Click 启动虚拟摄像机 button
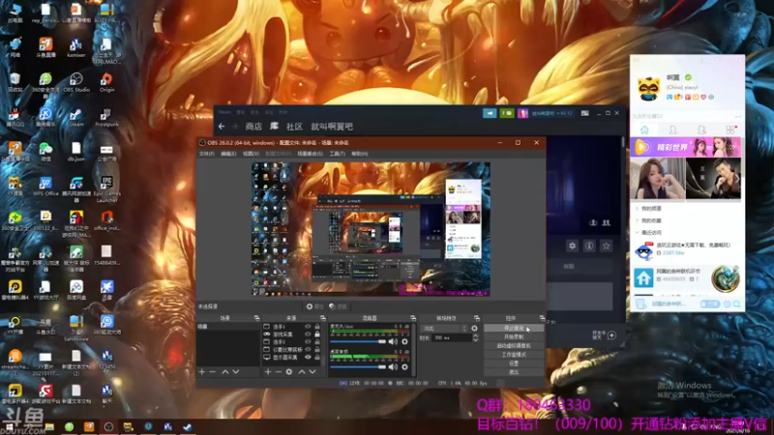The height and width of the screenshot is (435, 774). 514,346
